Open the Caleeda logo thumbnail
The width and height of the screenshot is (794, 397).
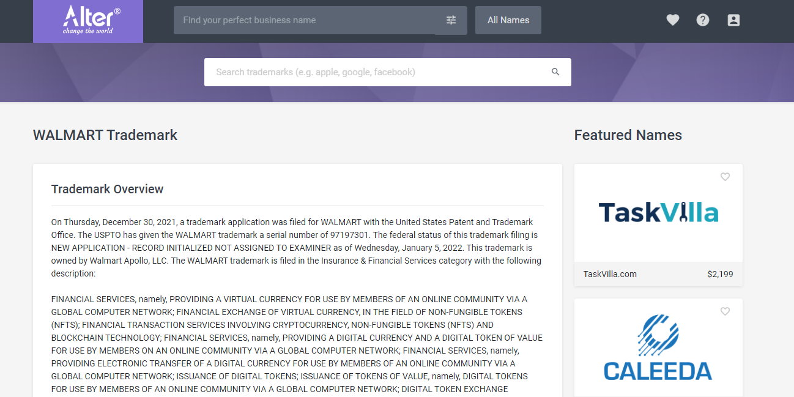pos(658,347)
